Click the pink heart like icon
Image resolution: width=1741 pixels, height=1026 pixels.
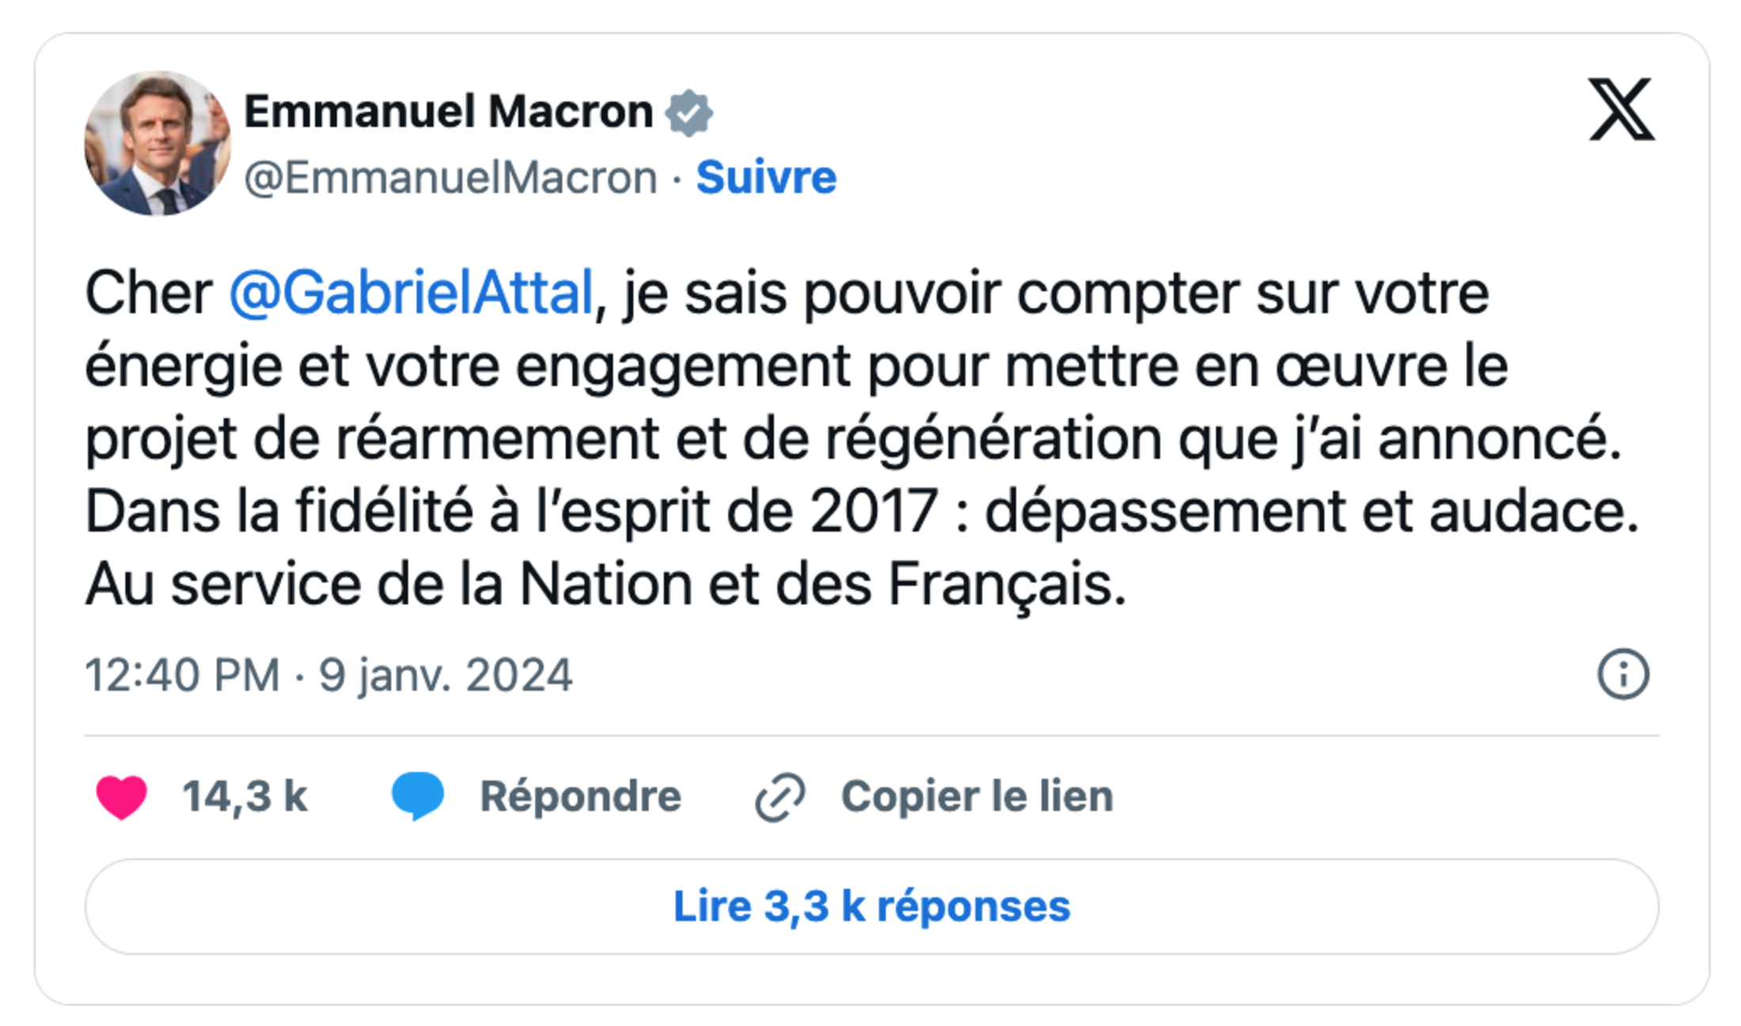(x=121, y=797)
